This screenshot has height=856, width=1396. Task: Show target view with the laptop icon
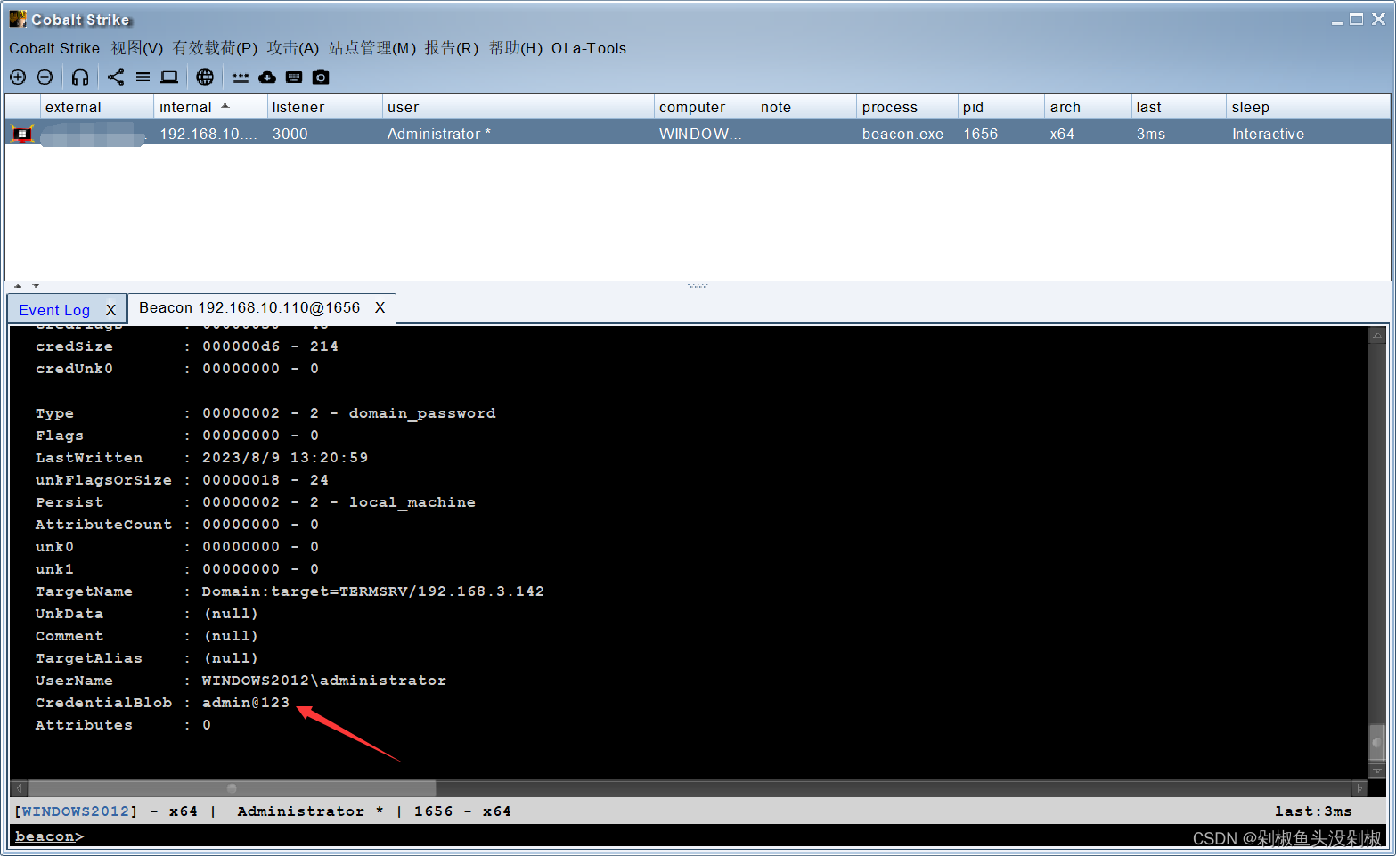point(169,77)
